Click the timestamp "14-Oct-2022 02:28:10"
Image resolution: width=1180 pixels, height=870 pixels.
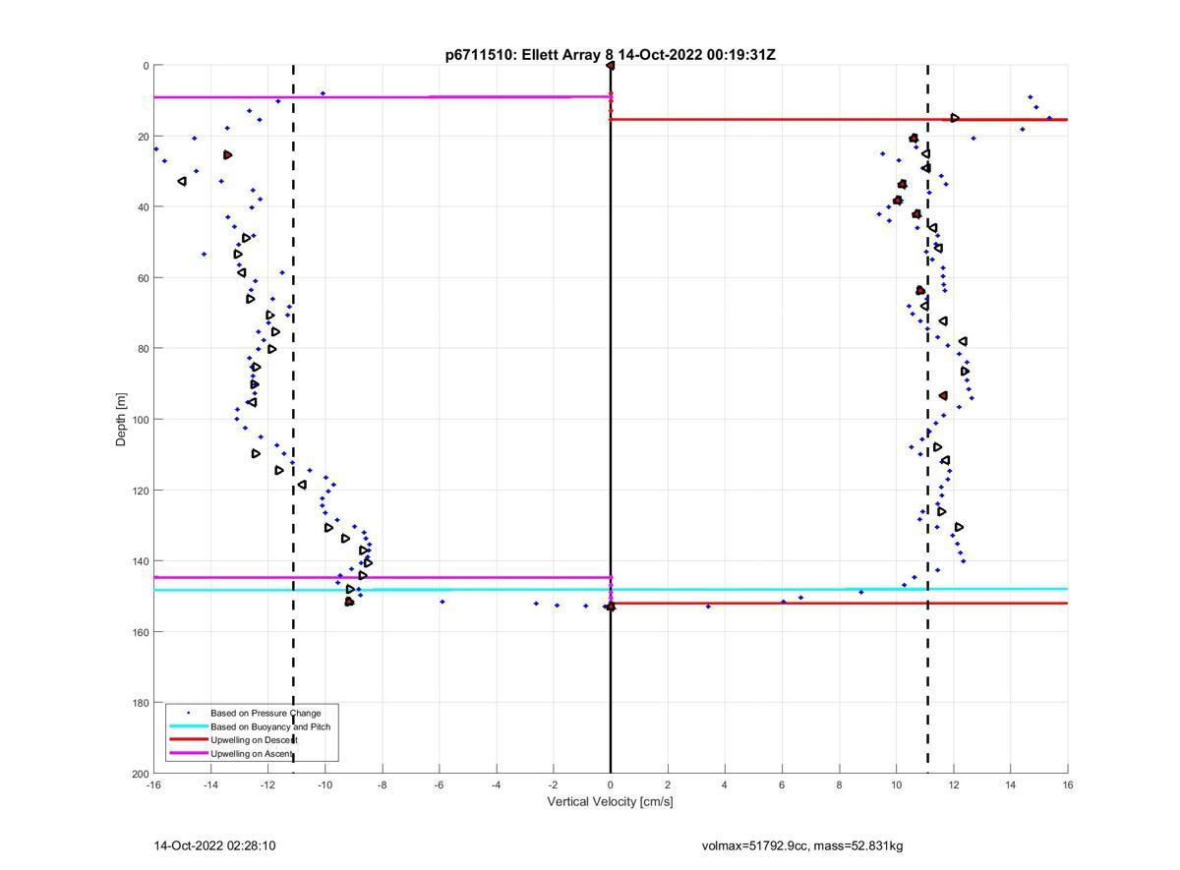[214, 845]
